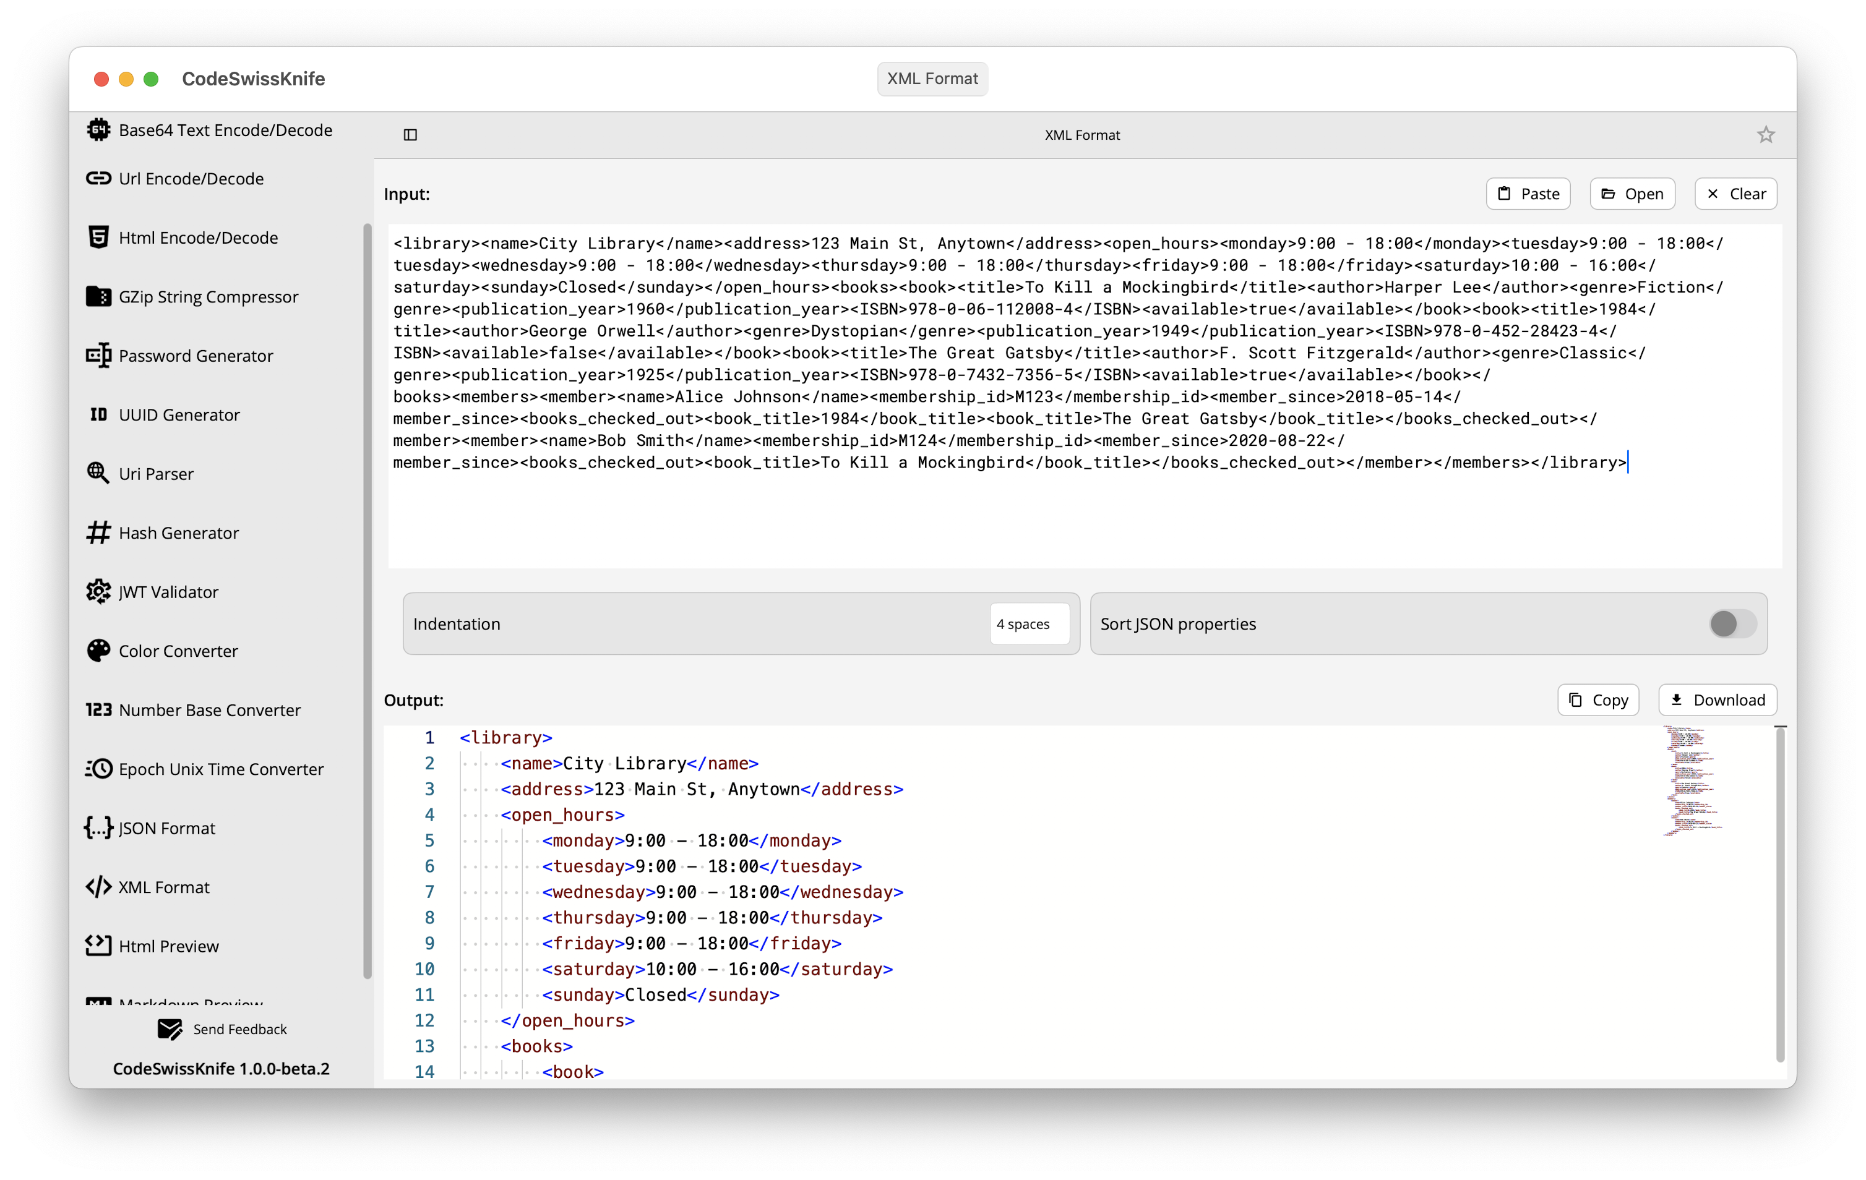Favorite this tool with the star icon

pos(1766,135)
